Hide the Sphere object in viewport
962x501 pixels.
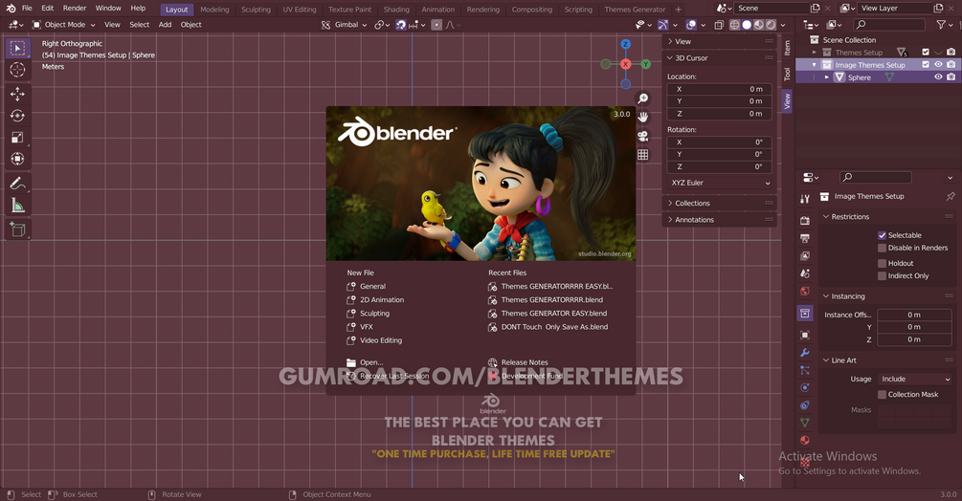click(938, 77)
